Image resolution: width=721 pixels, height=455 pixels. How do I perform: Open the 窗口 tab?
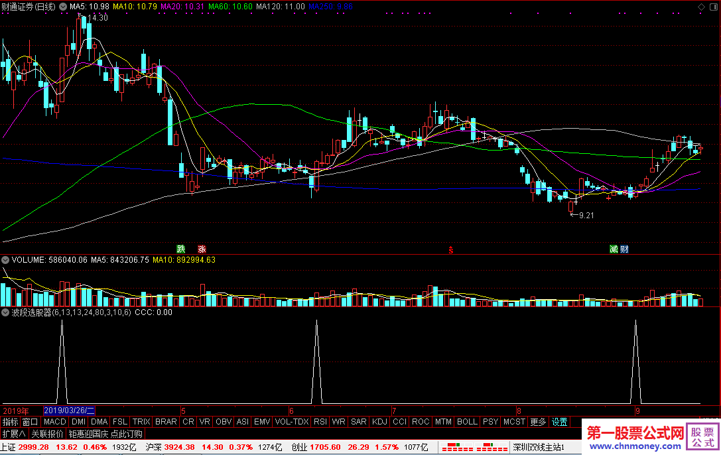click(31, 422)
